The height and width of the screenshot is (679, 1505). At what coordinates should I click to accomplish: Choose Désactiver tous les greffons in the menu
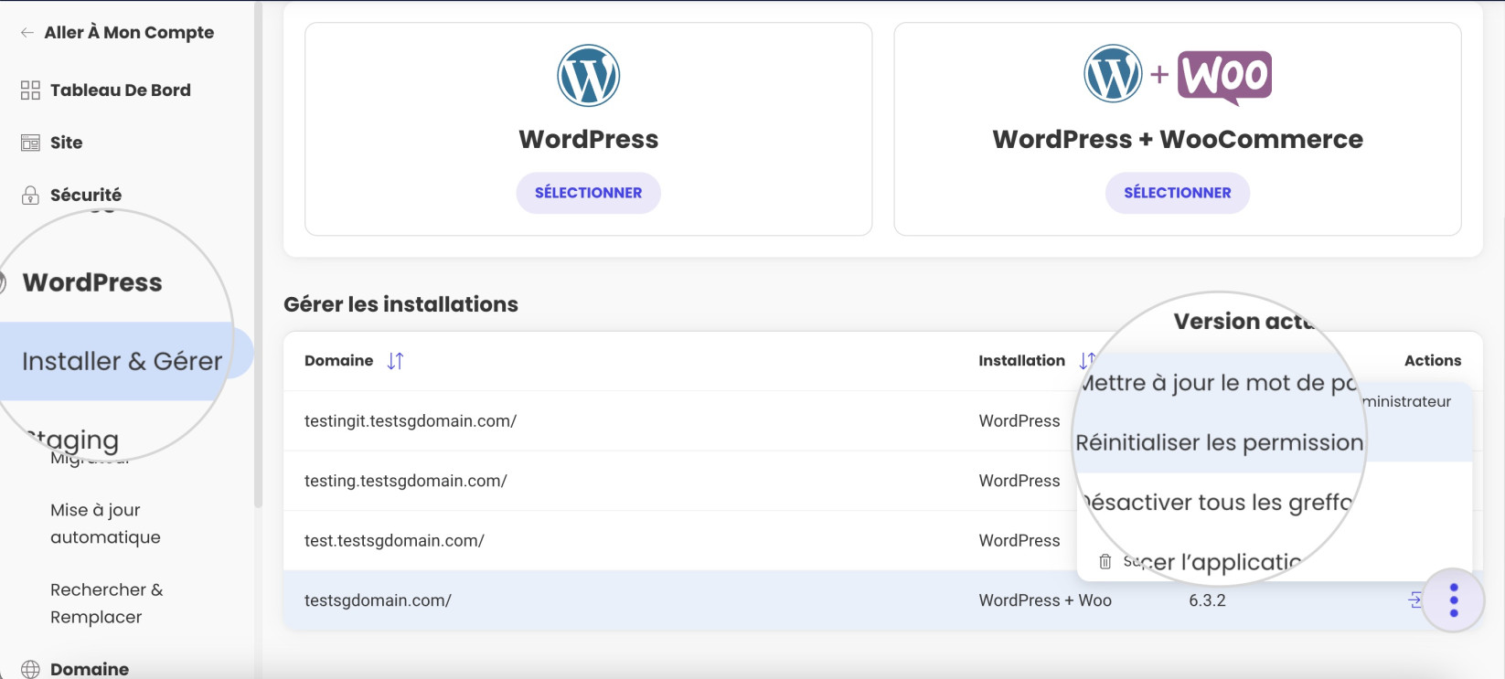pos(1218,503)
